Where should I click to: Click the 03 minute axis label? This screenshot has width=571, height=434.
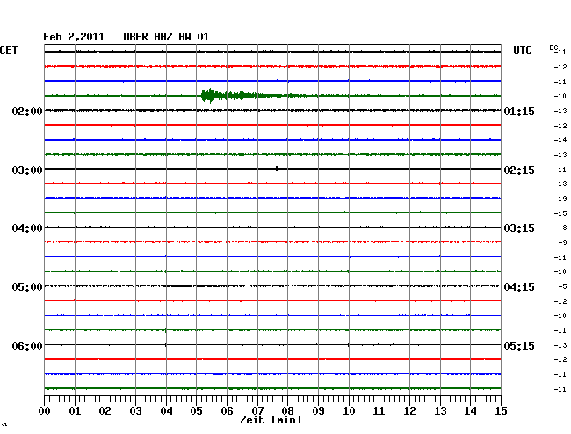(135, 411)
